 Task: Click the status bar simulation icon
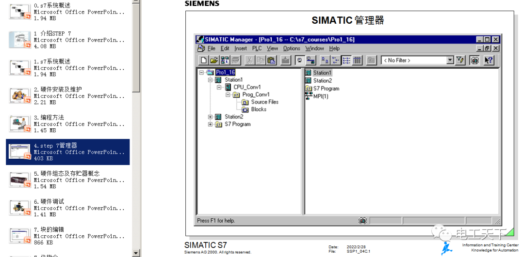point(362,220)
